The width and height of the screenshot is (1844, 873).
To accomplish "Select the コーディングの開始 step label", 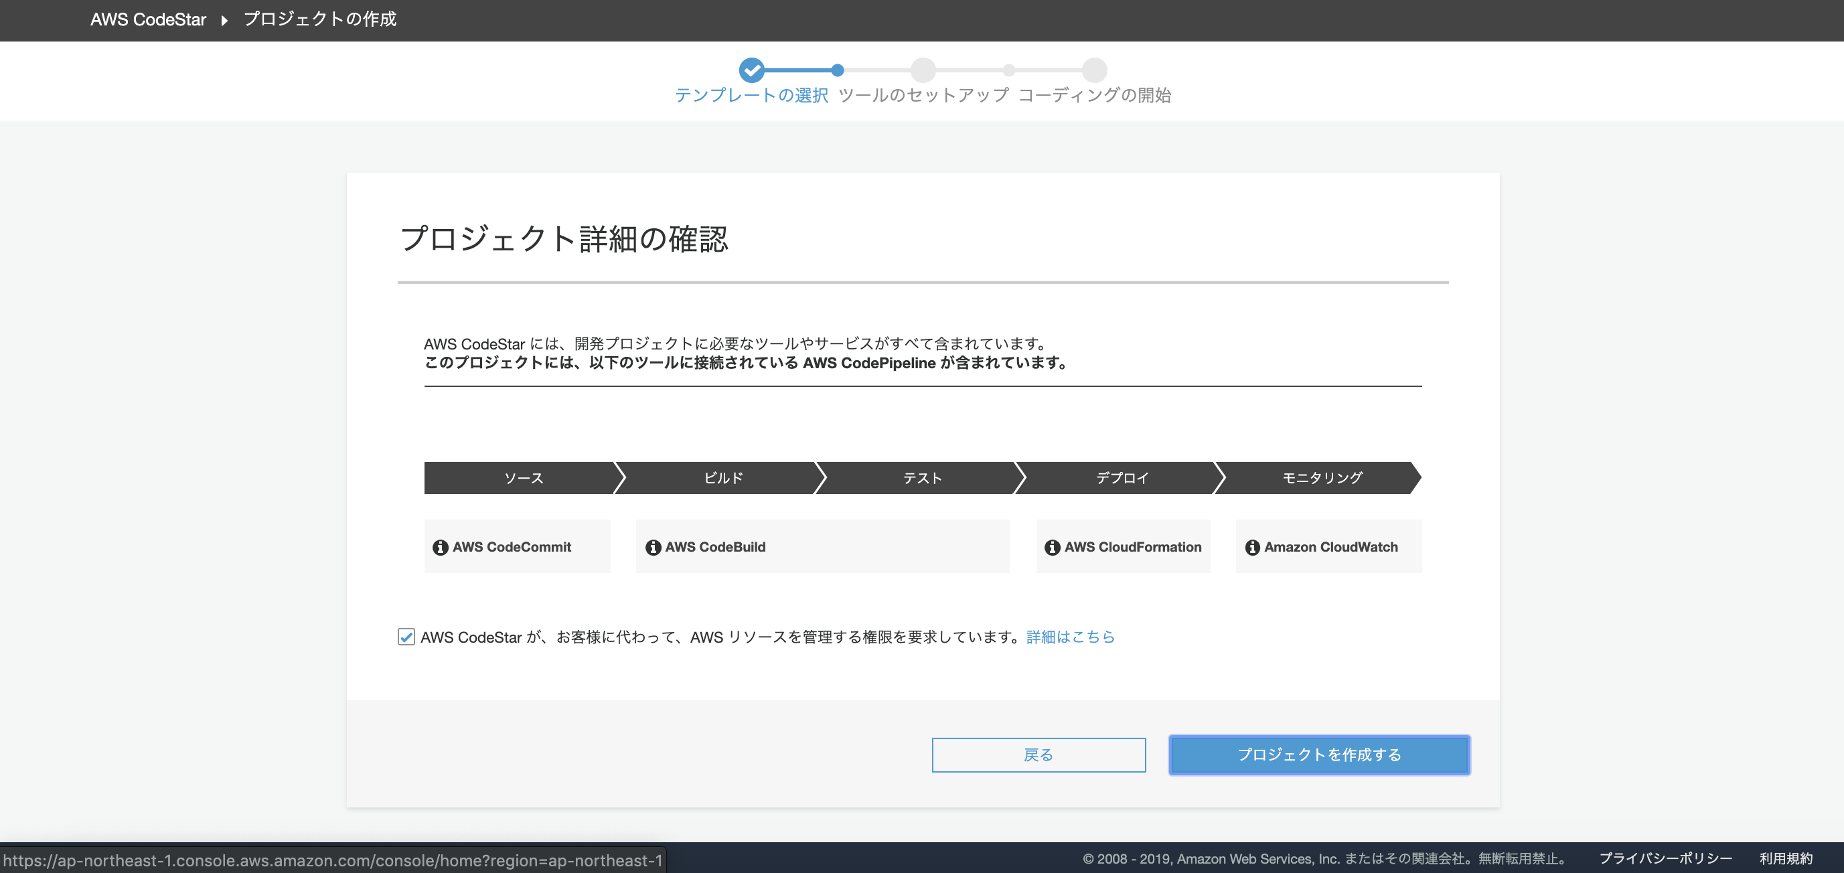I will point(1095,95).
